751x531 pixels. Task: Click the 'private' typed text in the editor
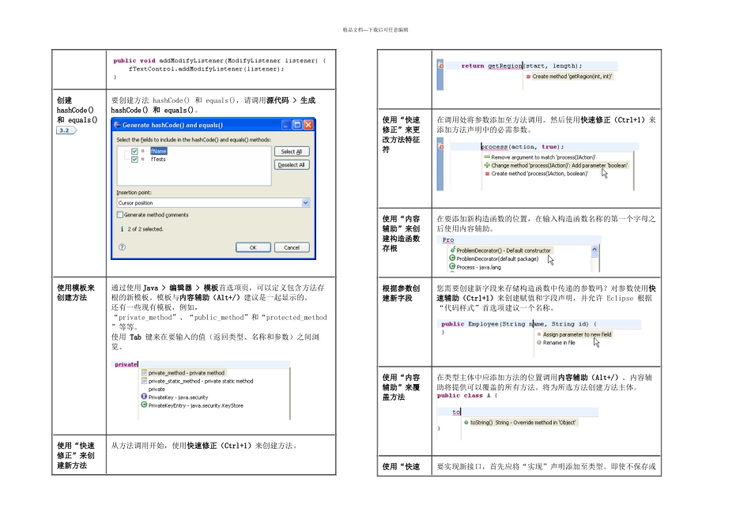point(126,364)
